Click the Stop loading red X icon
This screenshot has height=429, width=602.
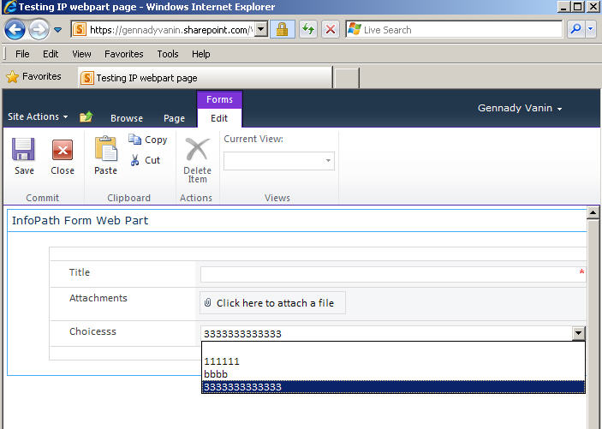(x=331, y=30)
